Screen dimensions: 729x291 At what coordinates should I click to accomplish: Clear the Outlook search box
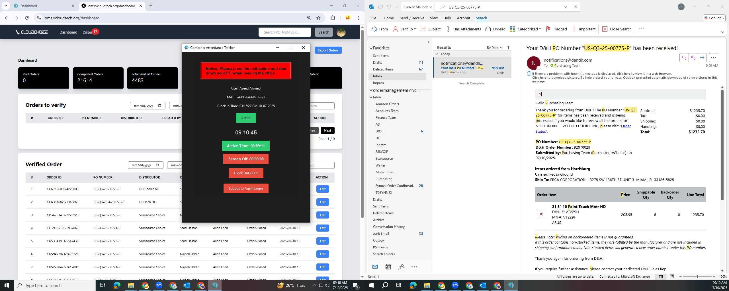575,7
